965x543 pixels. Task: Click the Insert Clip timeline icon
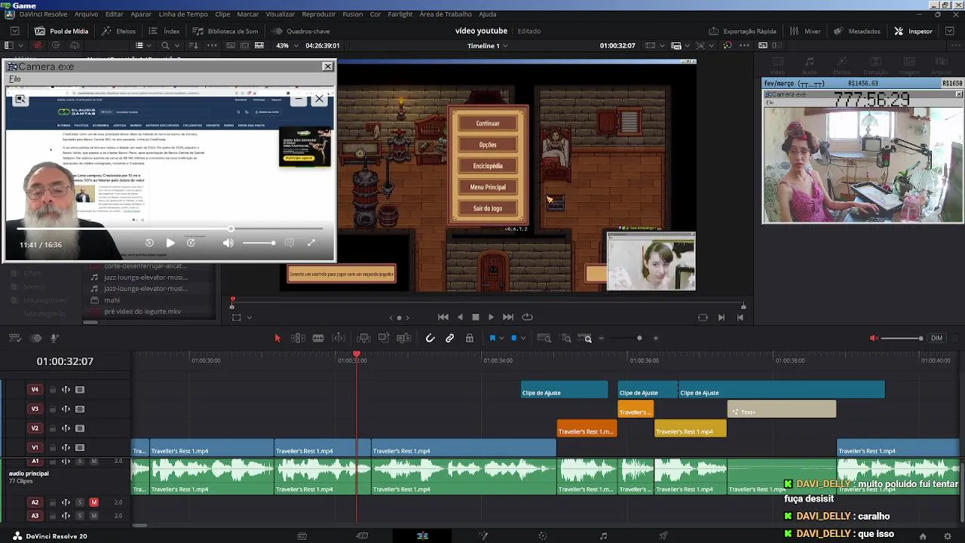point(363,339)
